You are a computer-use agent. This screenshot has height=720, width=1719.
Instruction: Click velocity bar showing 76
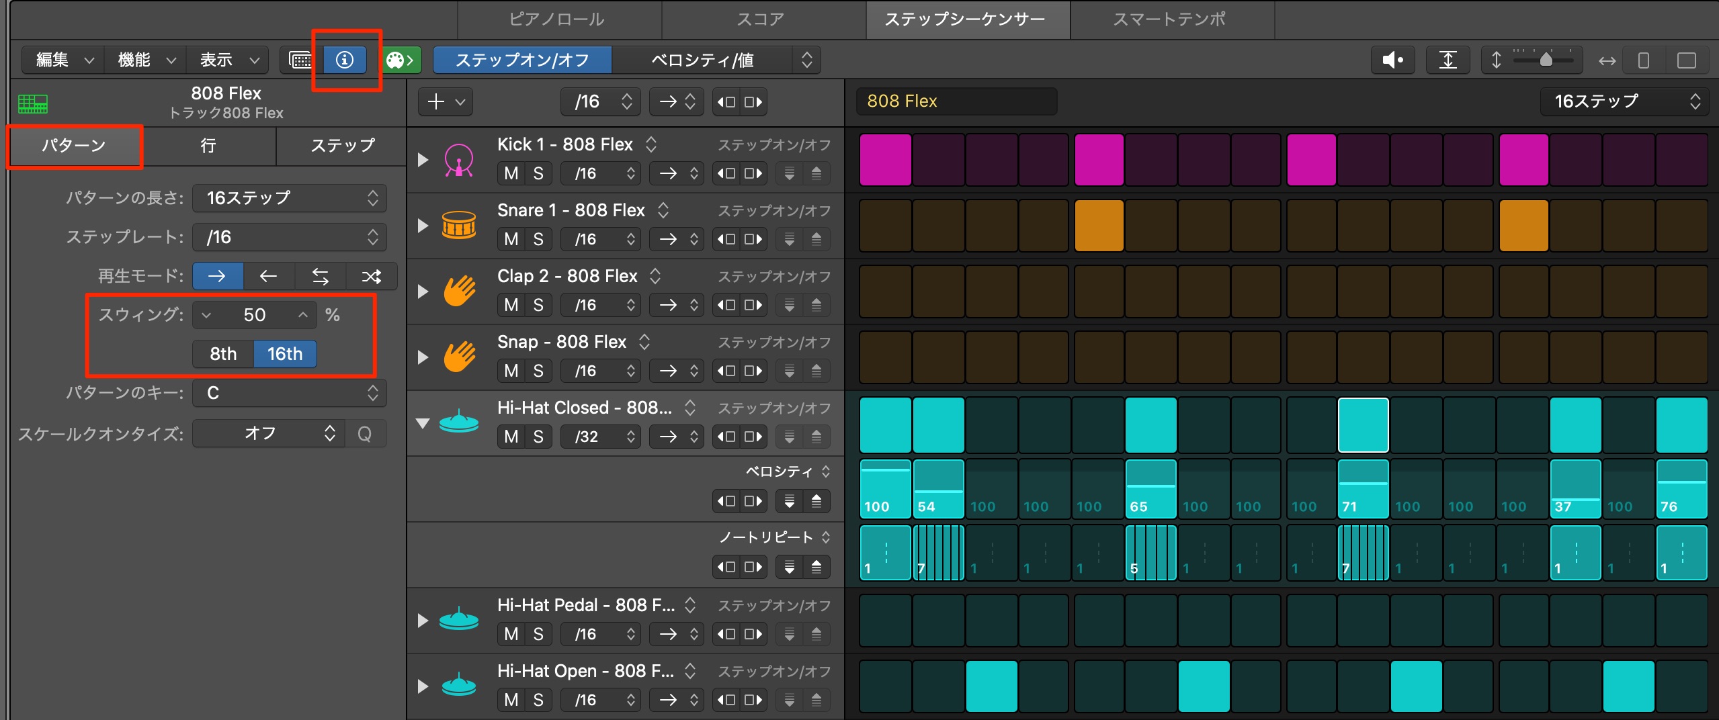coord(1681,489)
